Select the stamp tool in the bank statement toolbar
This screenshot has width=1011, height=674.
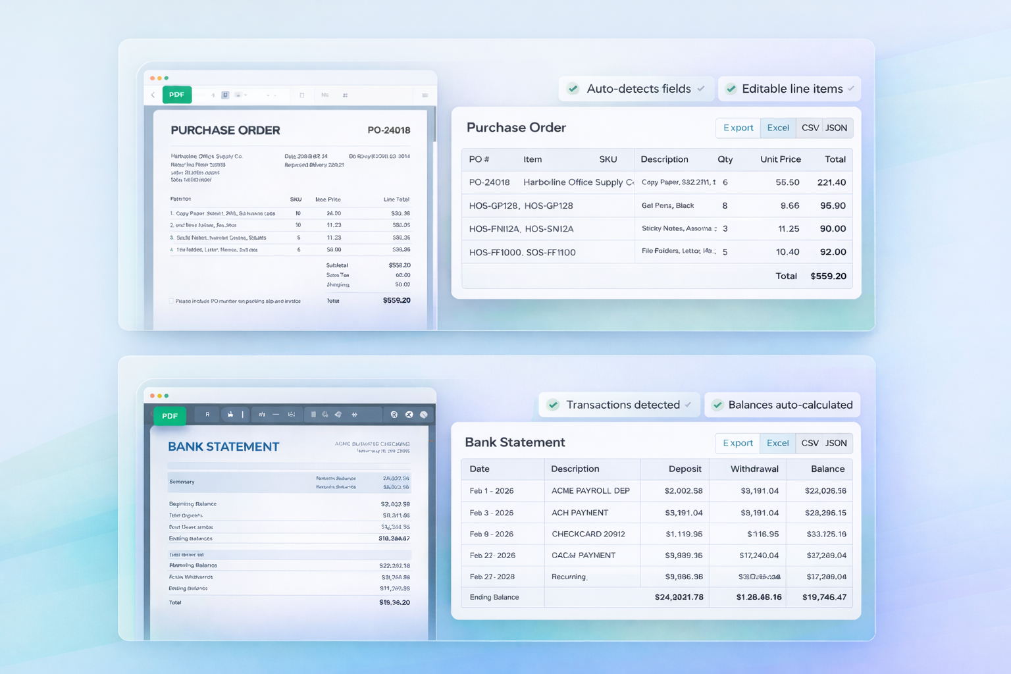230,415
